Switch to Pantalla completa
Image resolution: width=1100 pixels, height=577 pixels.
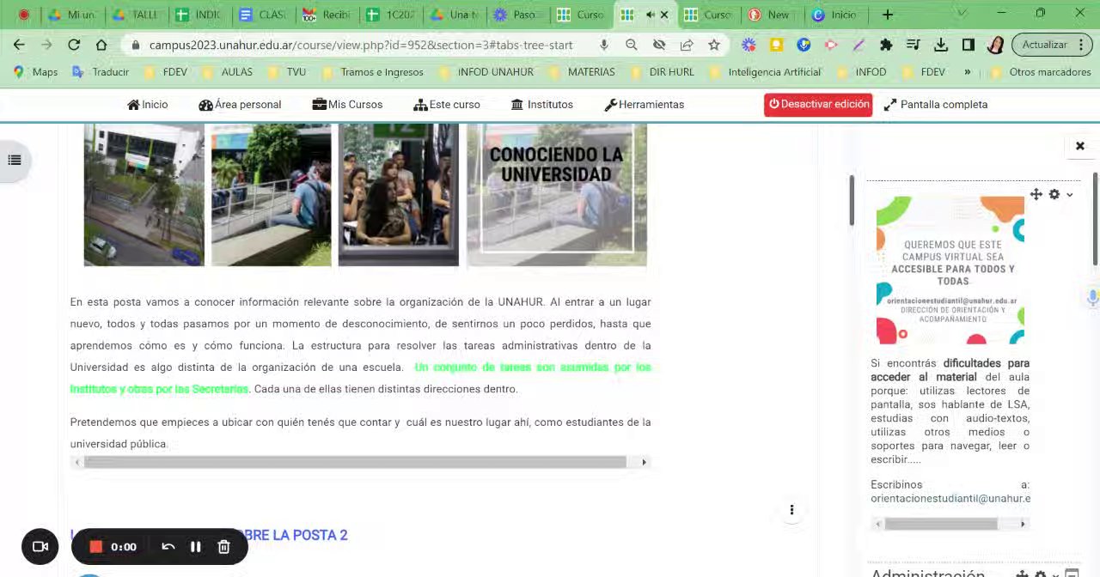pos(936,105)
